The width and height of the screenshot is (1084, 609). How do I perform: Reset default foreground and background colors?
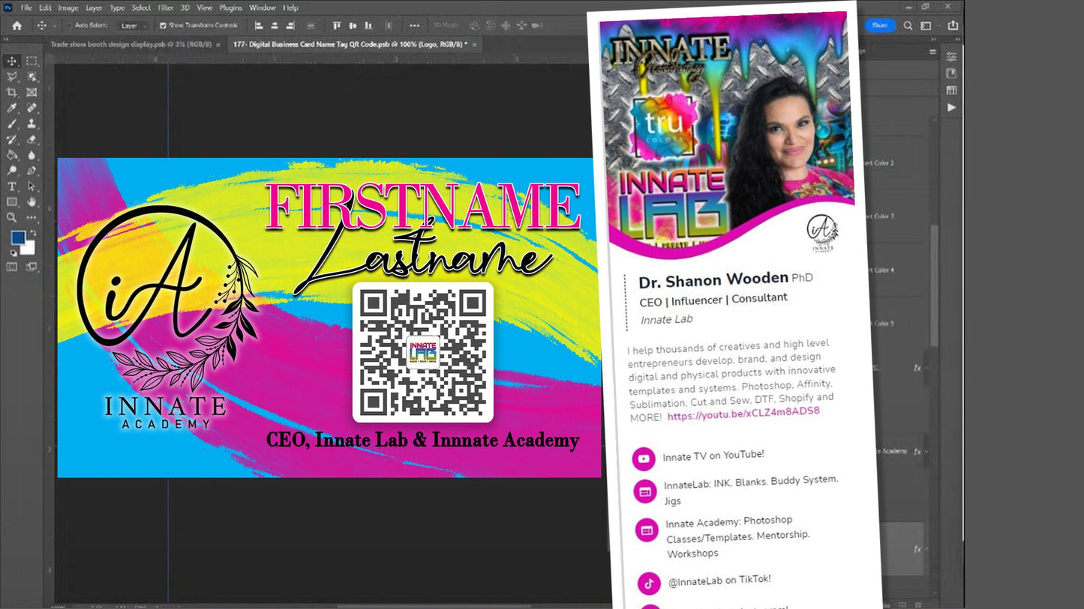[13, 253]
